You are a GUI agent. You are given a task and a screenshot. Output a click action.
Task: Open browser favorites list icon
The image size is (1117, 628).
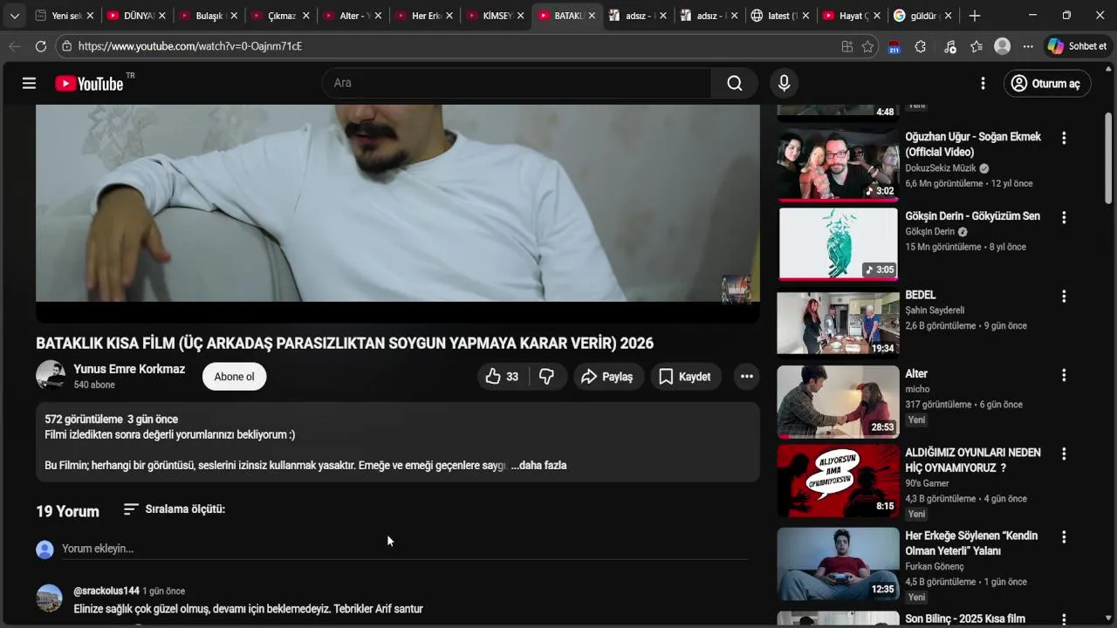coord(977,46)
